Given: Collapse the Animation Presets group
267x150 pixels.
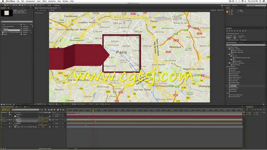Looking at the screenshot, I should [x=227, y=47].
